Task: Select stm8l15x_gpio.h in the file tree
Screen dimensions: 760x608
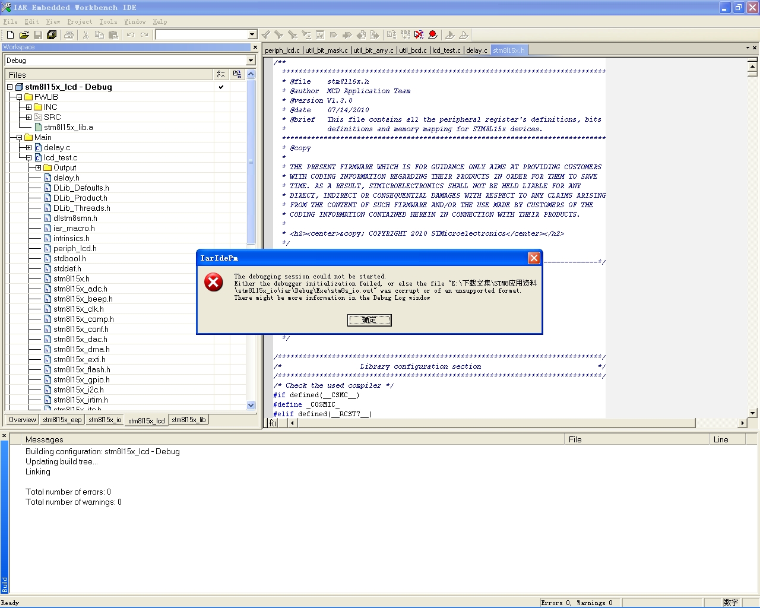Action: point(81,379)
